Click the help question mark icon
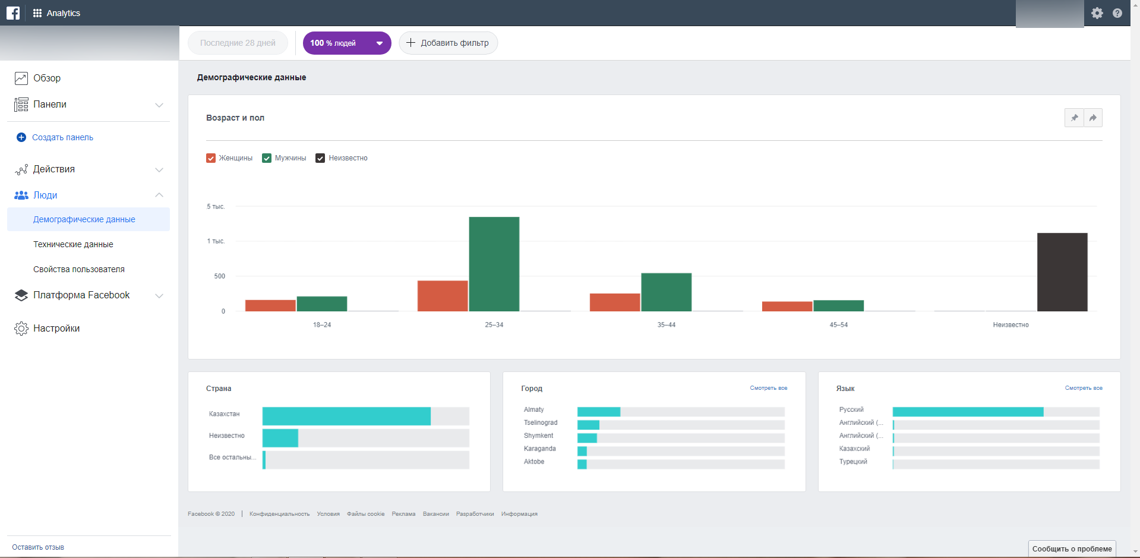This screenshot has width=1140, height=558. coord(1117,13)
